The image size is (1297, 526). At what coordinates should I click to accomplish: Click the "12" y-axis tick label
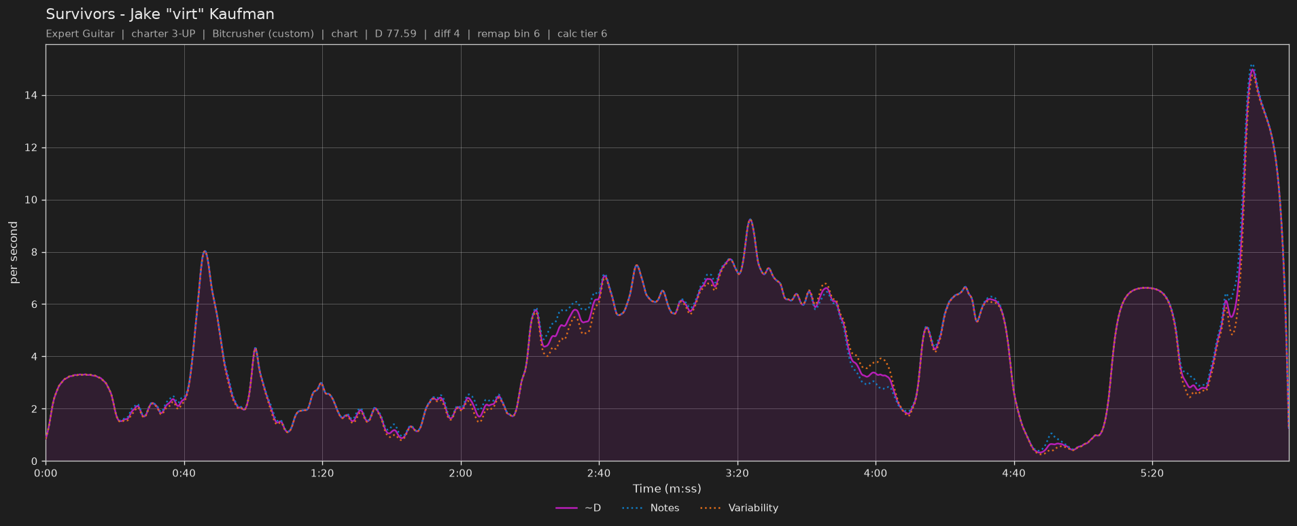33,148
